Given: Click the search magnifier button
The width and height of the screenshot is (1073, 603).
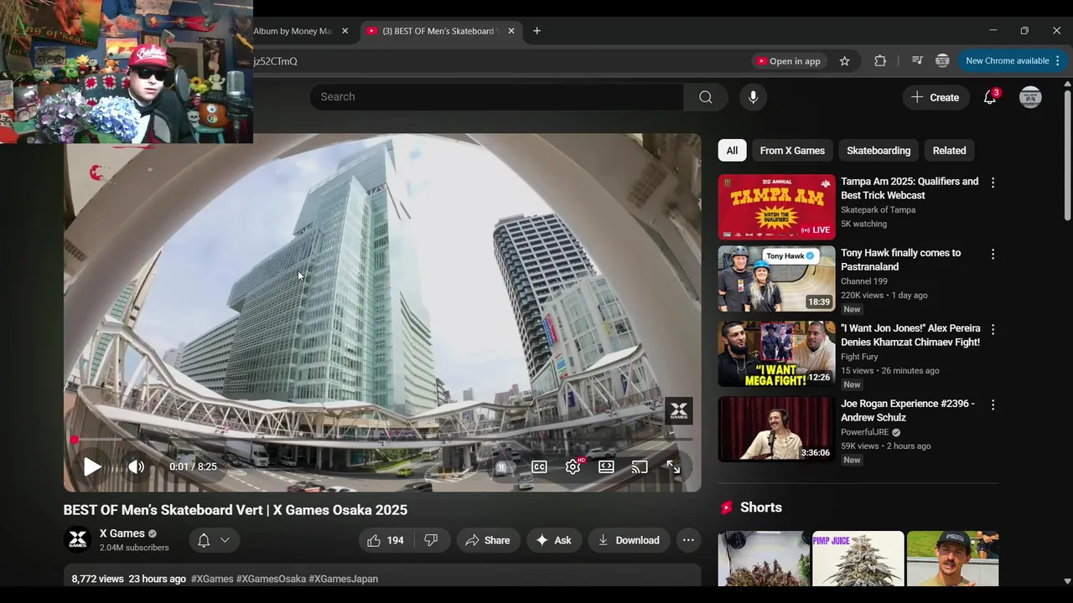Looking at the screenshot, I should [x=706, y=97].
